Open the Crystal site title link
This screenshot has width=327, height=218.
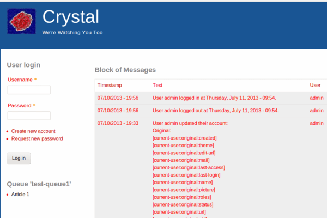pos(71,17)
